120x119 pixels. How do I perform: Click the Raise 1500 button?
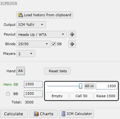[x=106, y=96]
